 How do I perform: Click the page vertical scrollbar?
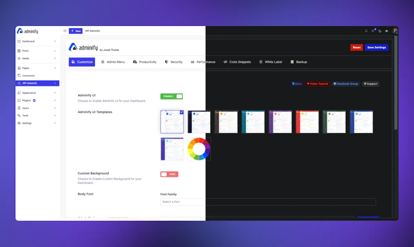(395, 82)
